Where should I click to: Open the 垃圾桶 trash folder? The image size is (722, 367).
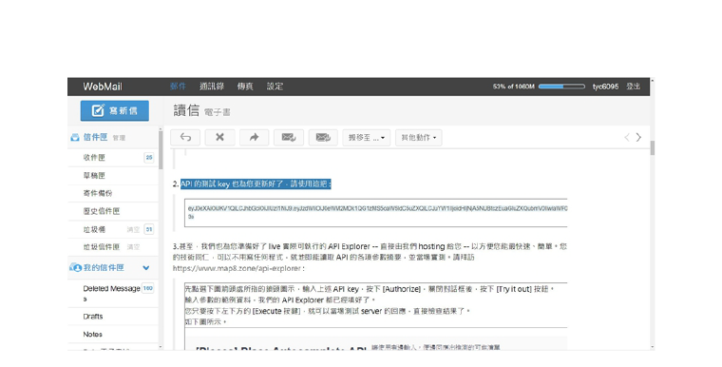click(94, 229)
